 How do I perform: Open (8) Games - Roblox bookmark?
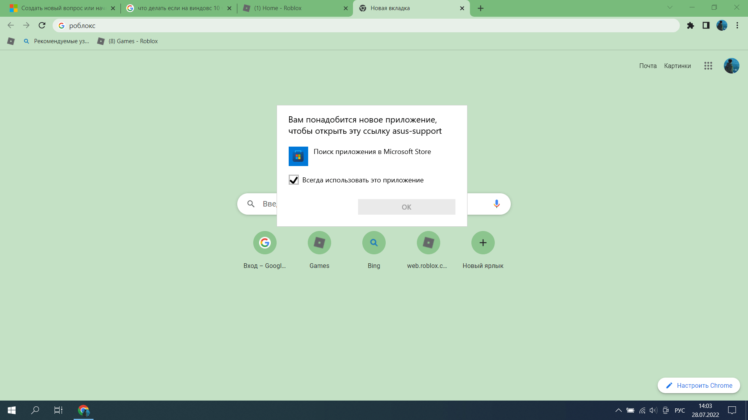pos(128,41)
